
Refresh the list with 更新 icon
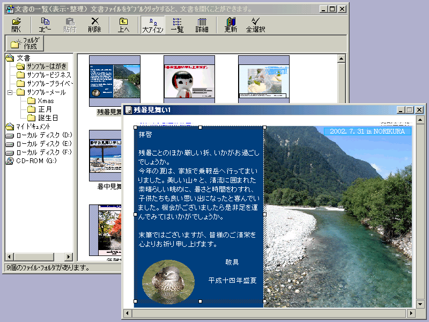click(x=231, y=25)
